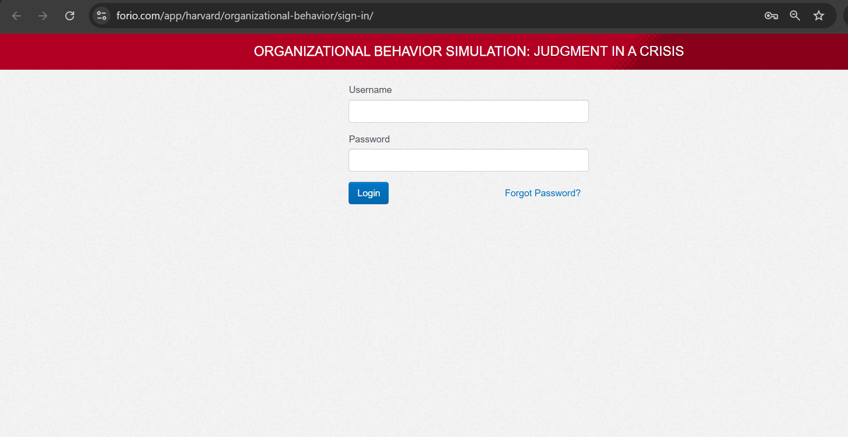Image resolution: width=848 pixels, height=437 pixels.
Task: Click the sign-in segment of the URL
Action: coord(353,16)
